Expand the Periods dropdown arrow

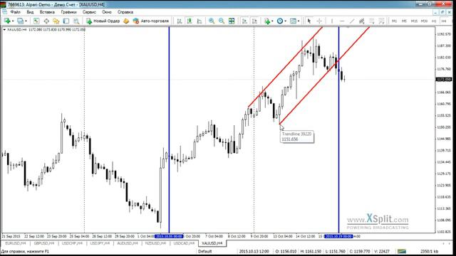tap(285, 21)
